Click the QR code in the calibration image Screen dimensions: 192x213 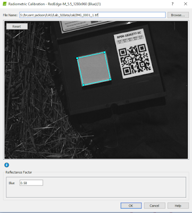pyautogui.click(x=135, y=60)
